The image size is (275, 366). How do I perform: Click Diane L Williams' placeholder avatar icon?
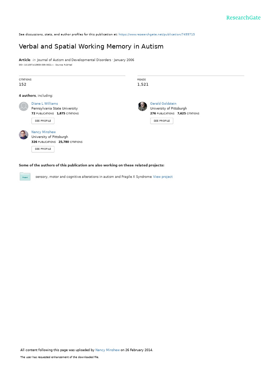[x=24, y=106]
